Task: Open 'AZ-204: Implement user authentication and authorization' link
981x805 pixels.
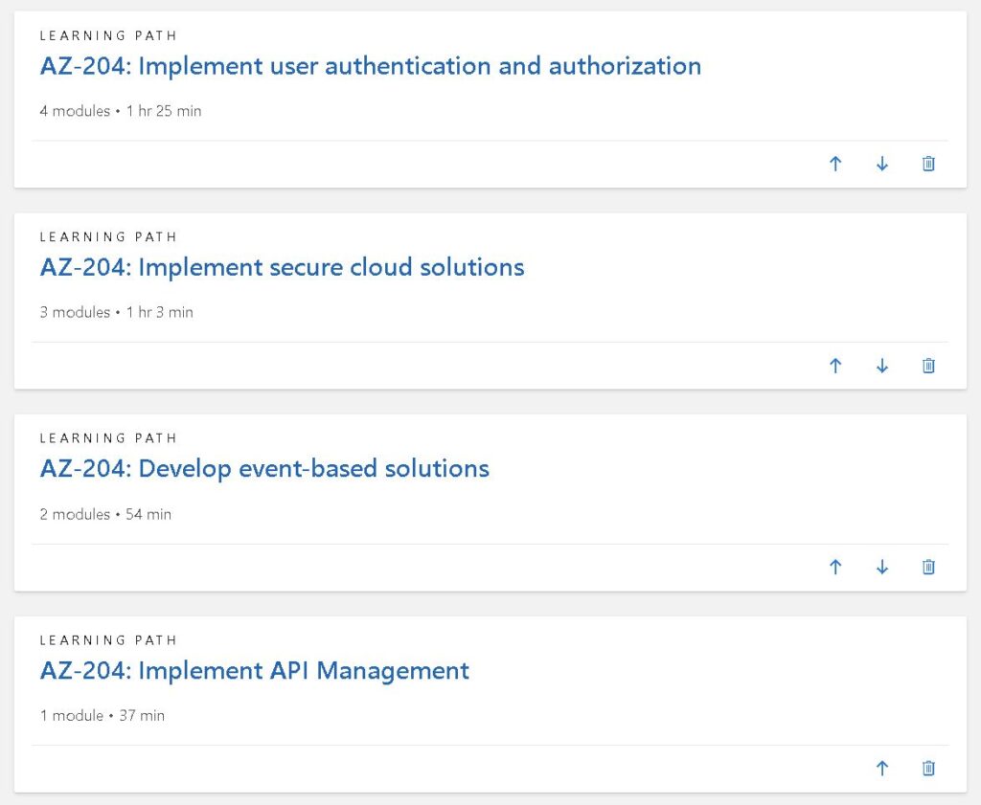Action: (x=370, y=66)
